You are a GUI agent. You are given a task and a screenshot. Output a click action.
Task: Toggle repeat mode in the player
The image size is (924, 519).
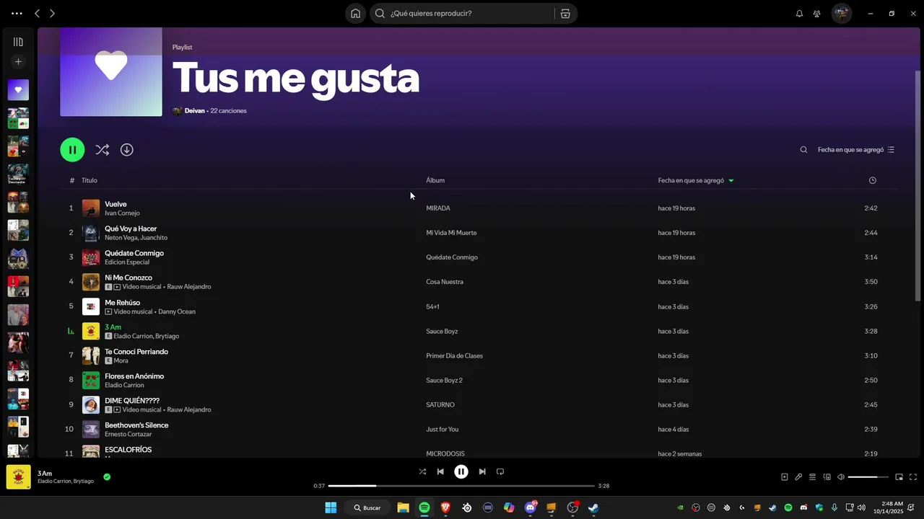point(500,471)
